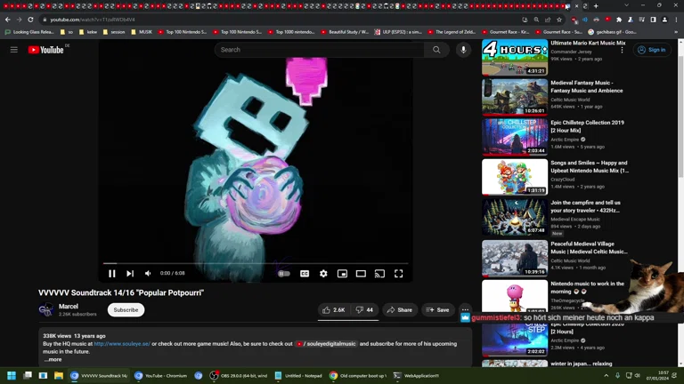Open the souleye.se link in description
The height and width of the screenshot is (384, 684).
point(121,343)
